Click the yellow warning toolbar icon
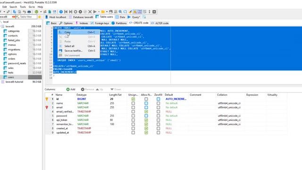 click(x=135, y=12)
